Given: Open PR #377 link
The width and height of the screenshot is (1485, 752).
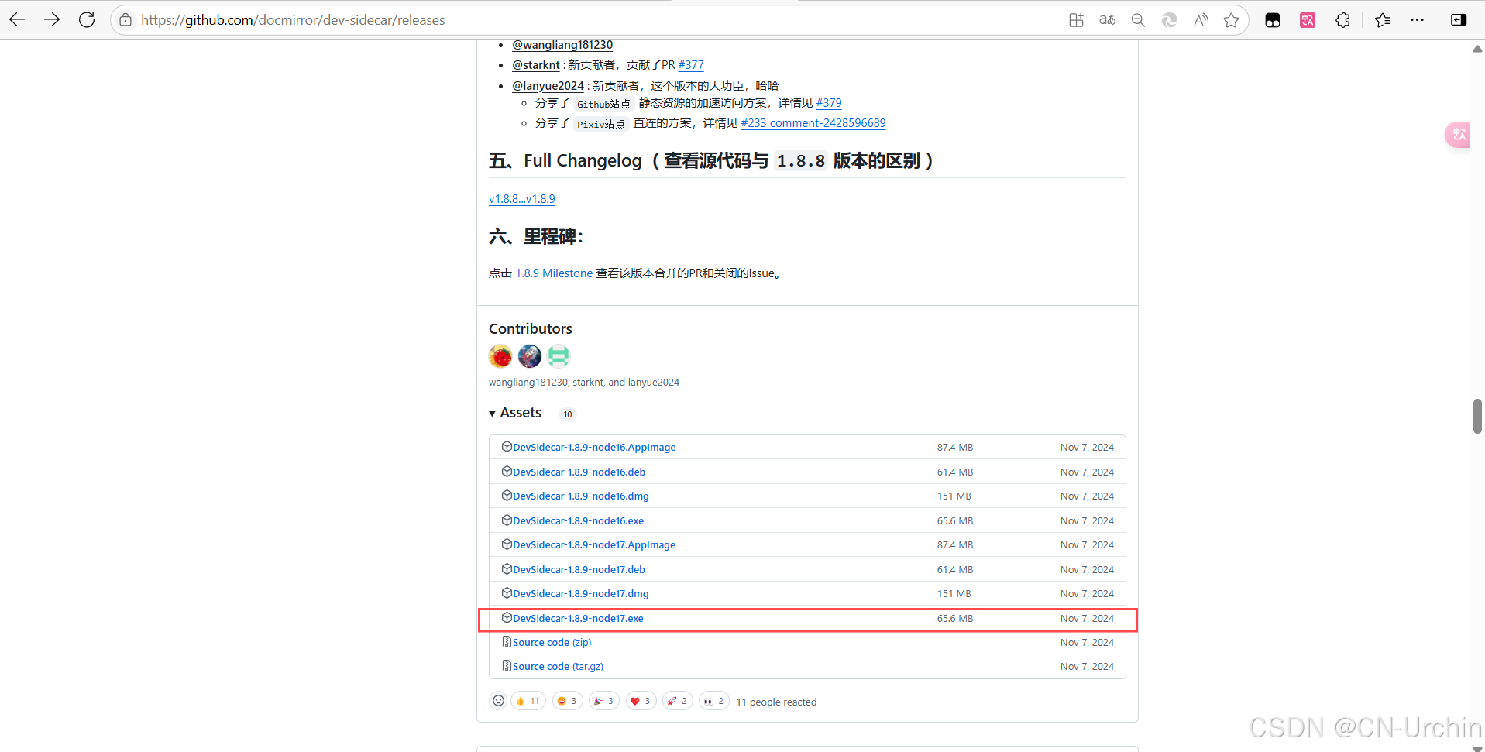Looking at the screenshot, I should coord(691,65).
